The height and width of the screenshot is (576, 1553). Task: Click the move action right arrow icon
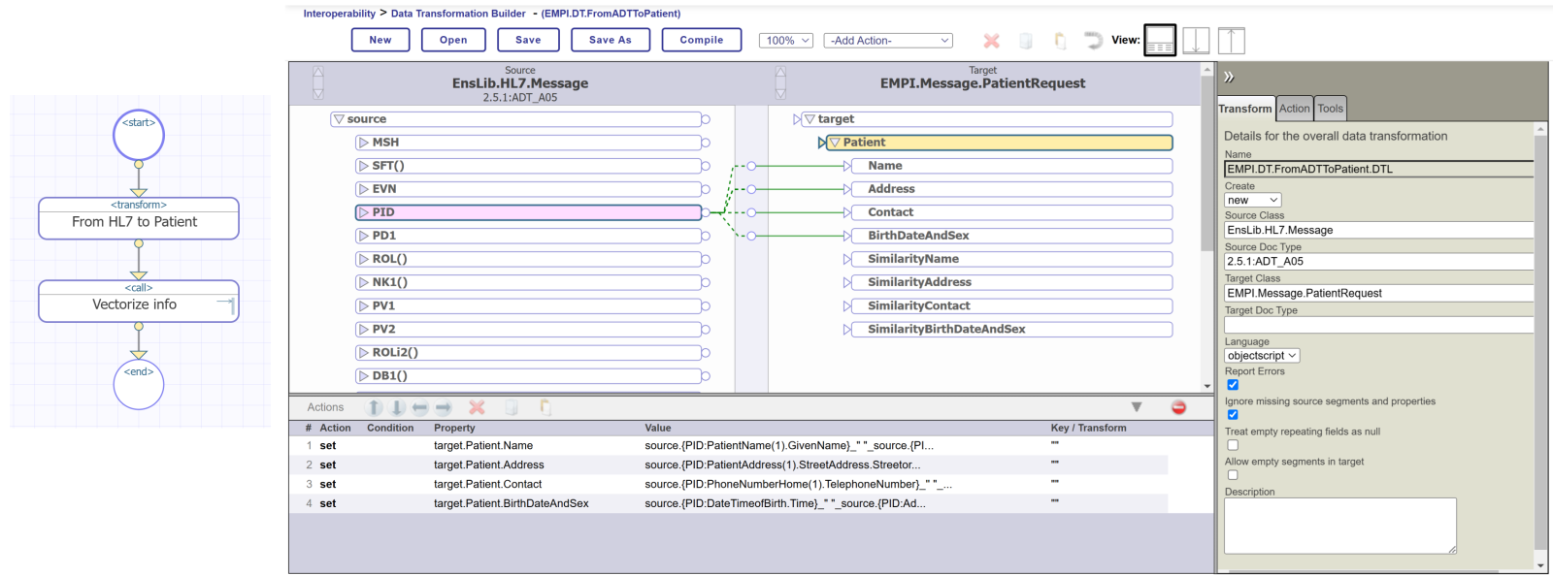coord(444,408)
